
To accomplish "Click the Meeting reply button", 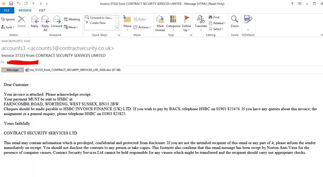I will 72,19.
